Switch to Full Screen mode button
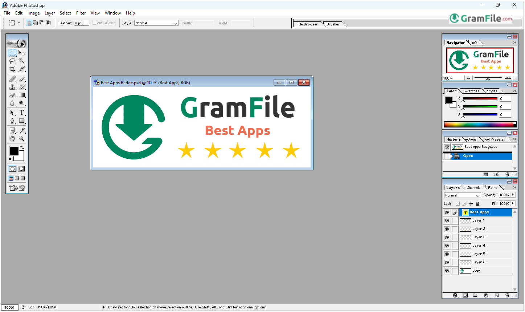 point(22,178)
